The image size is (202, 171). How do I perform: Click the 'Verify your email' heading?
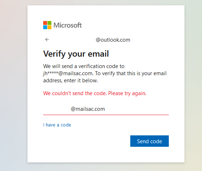[x=76, y=53]
